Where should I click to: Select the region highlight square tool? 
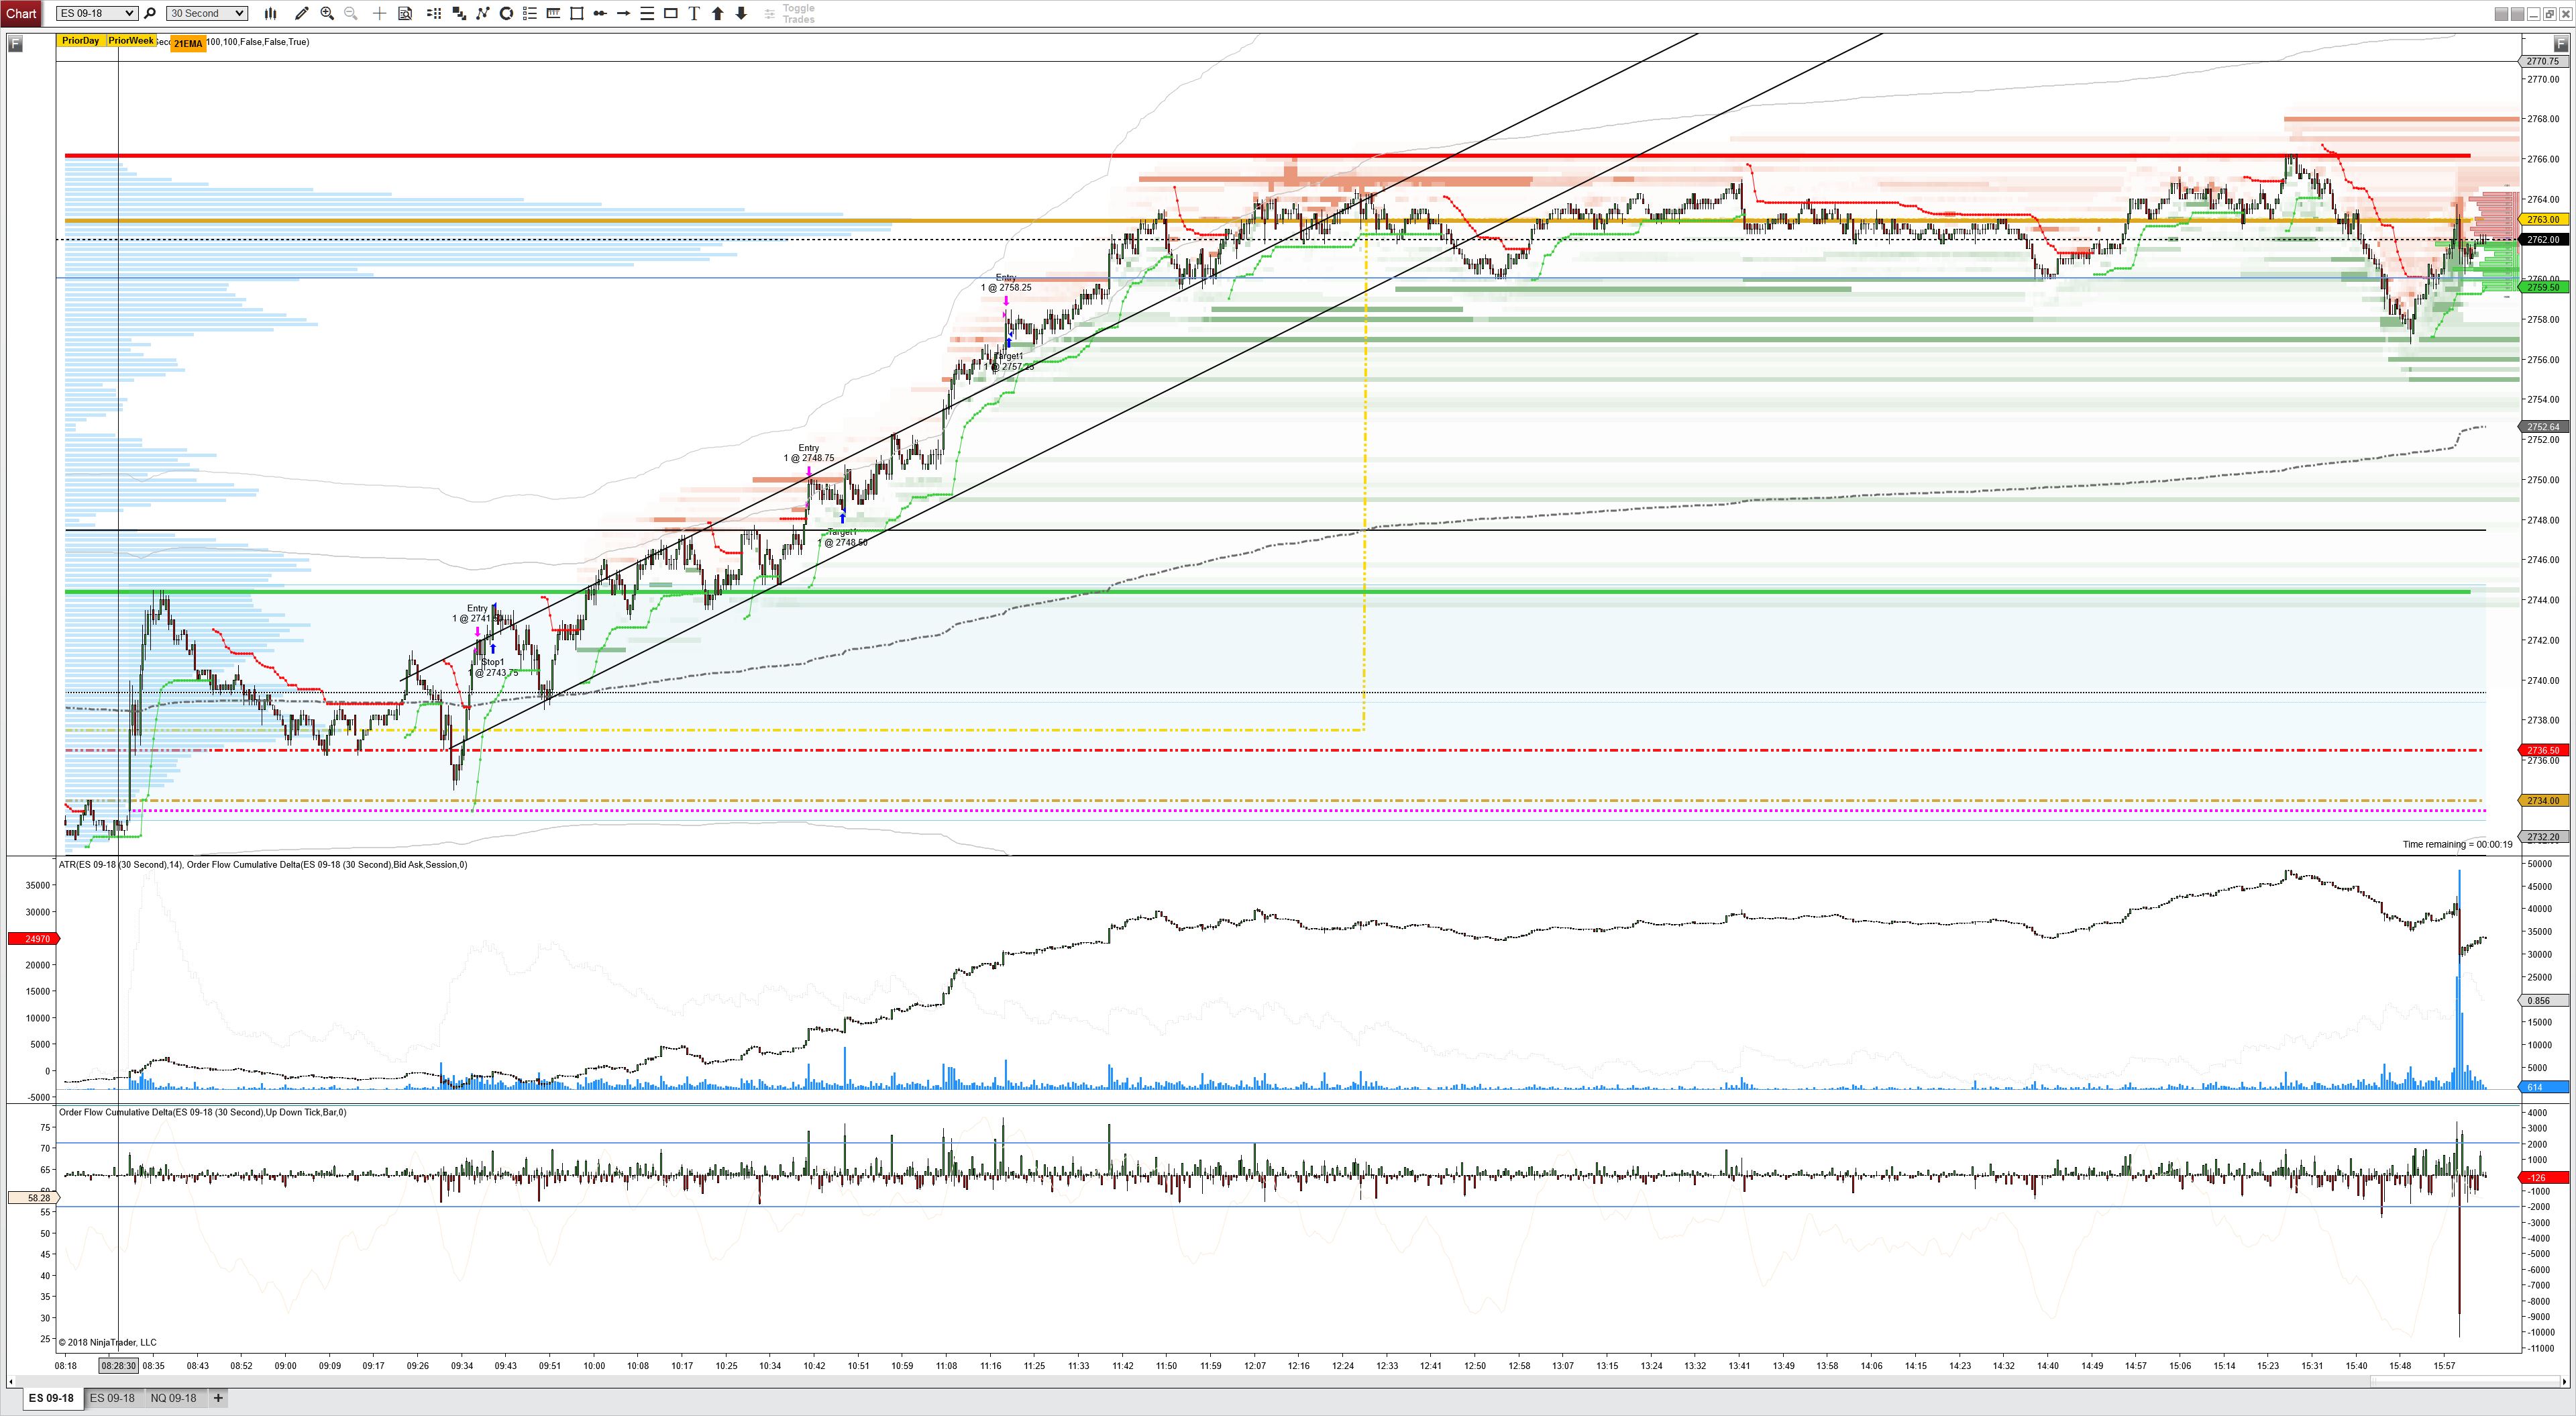(x=577, y=13)
